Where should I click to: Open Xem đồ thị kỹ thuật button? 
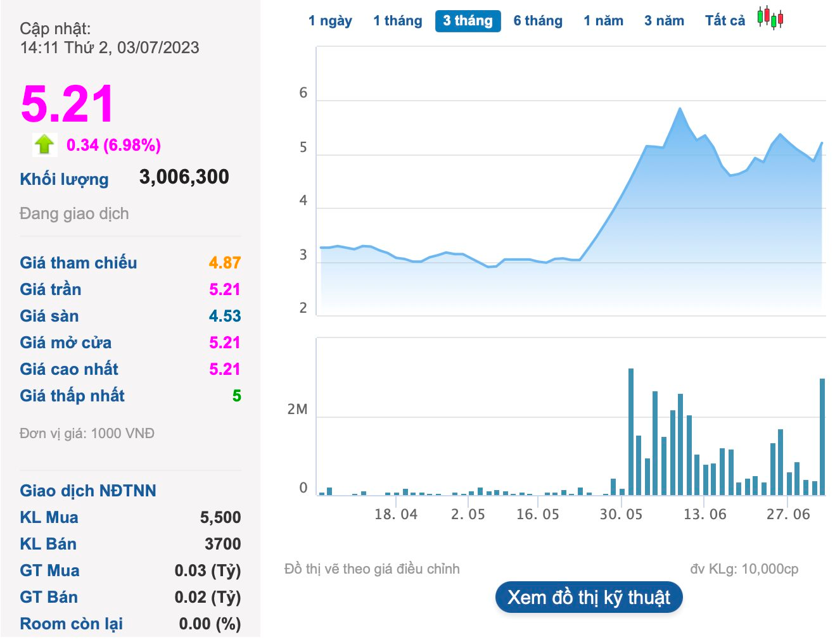589,597
